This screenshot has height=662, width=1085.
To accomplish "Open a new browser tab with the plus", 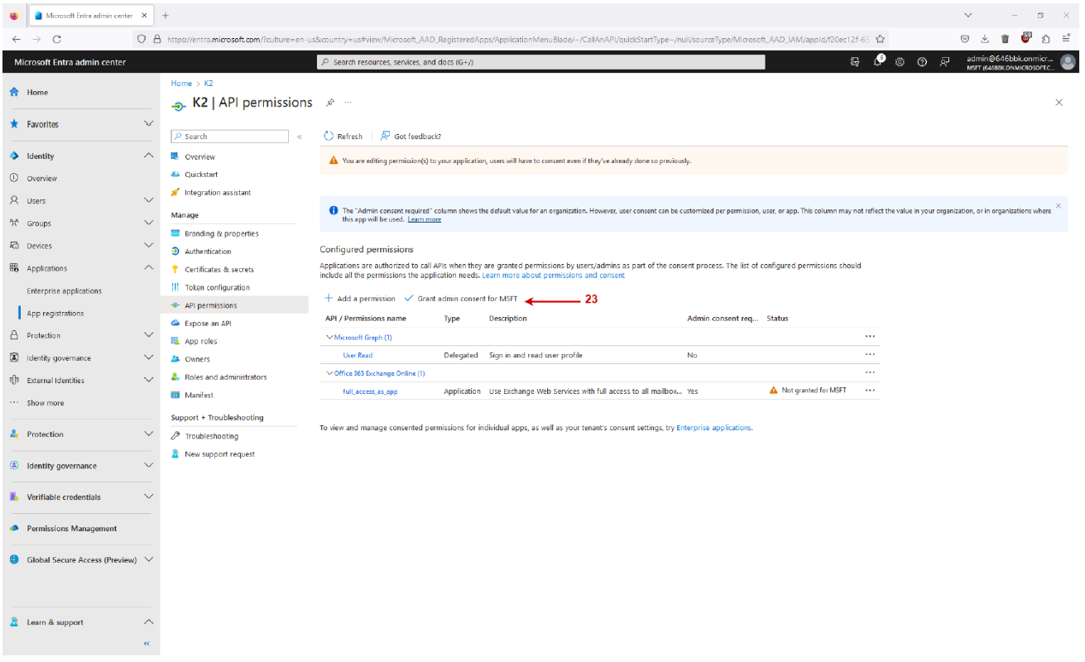I will coord(166,16).
